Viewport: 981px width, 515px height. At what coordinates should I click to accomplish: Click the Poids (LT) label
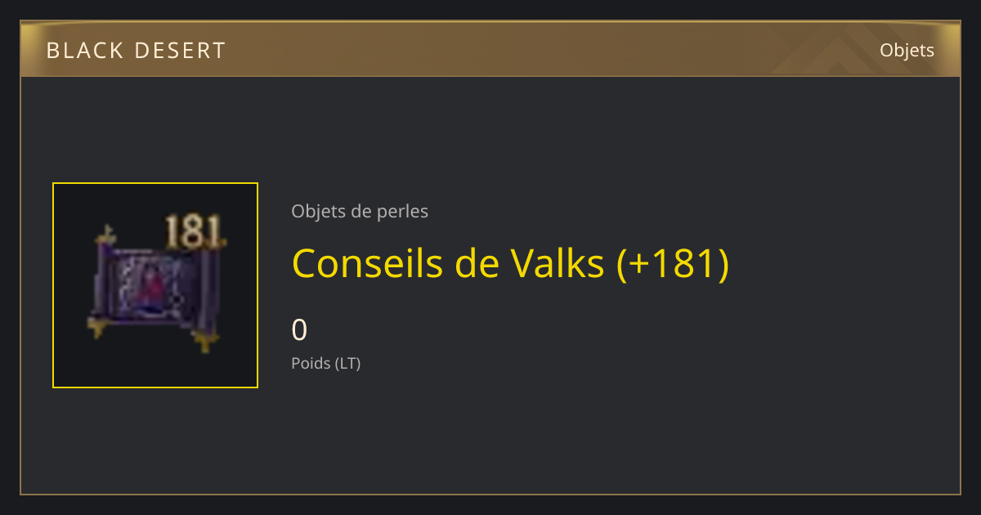pyautogui.click(x=325, y=364)
